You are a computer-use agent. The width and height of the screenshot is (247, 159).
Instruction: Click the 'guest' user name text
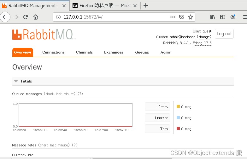207,31
